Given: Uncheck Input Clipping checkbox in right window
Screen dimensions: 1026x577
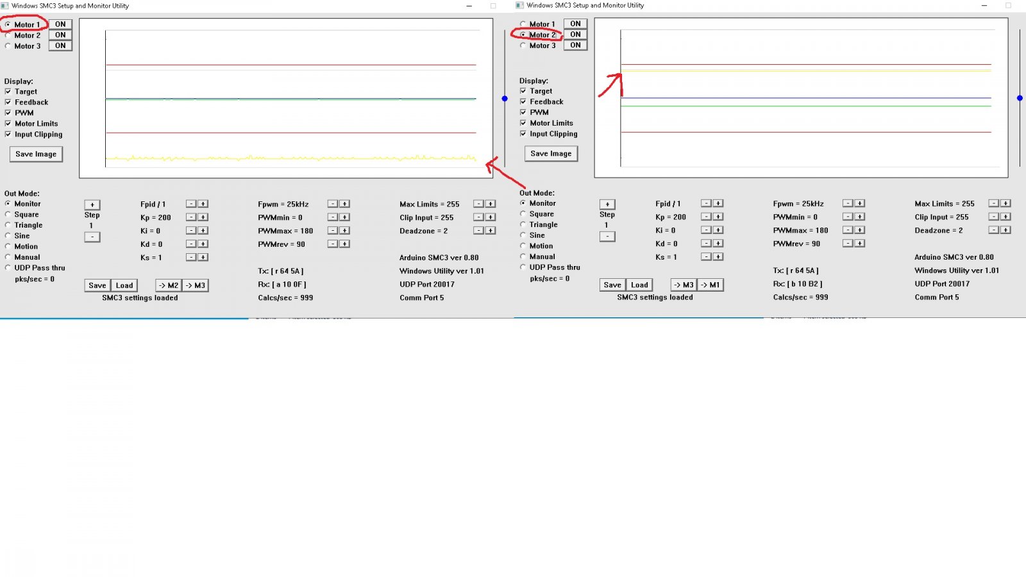Looking at the screenshot, I should [x=523, y=134].
